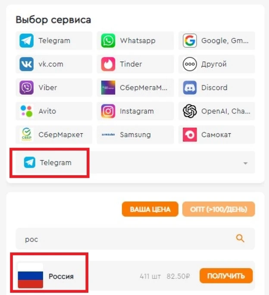The width and height of the screenshot is (269, 295).
Task: Expand the service dropdown arrow
Action: pos(245,163)
